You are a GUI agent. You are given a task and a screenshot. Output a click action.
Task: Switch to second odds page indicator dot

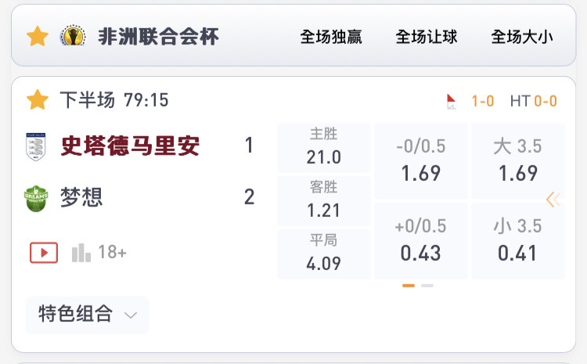[427, 286]
